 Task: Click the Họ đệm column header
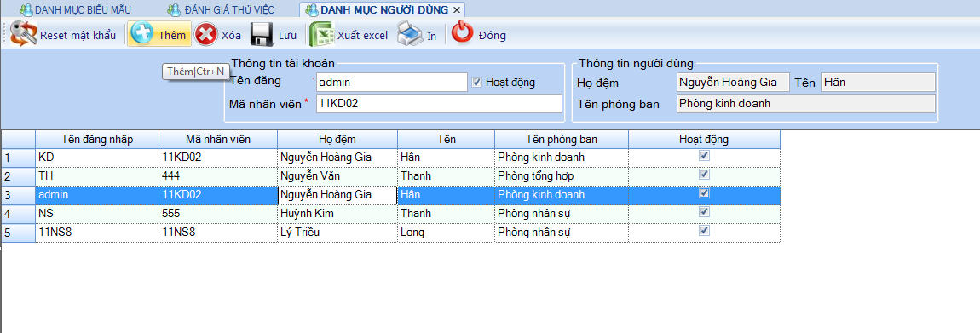point(337,140)
